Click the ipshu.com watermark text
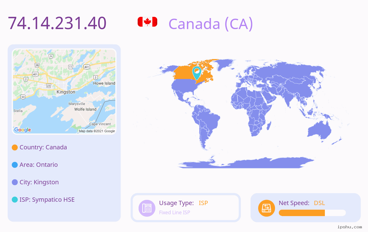The image size is (368, 232). tap(350, 227)
